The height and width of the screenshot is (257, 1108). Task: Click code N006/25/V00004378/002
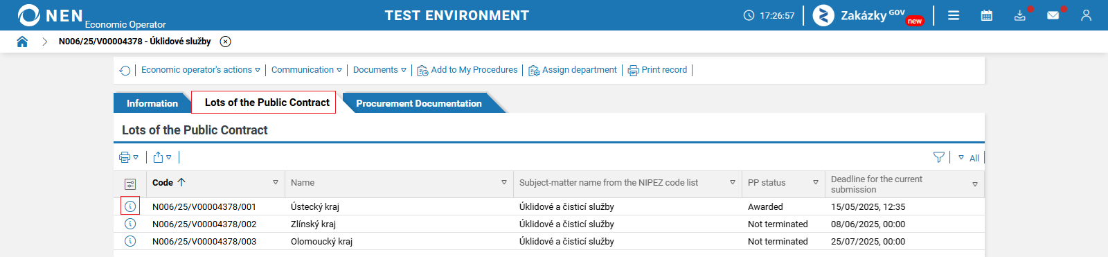204,224
